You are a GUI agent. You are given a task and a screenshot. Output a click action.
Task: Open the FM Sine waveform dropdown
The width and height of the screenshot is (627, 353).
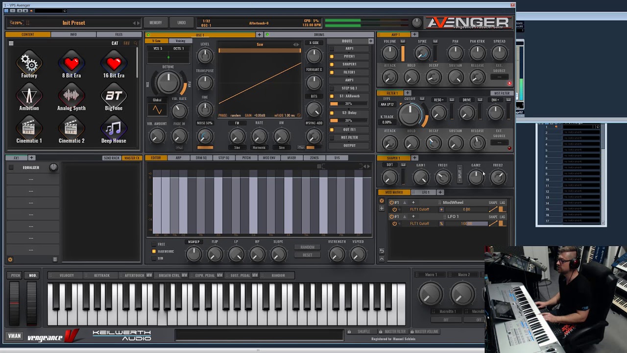pos(237,148)
